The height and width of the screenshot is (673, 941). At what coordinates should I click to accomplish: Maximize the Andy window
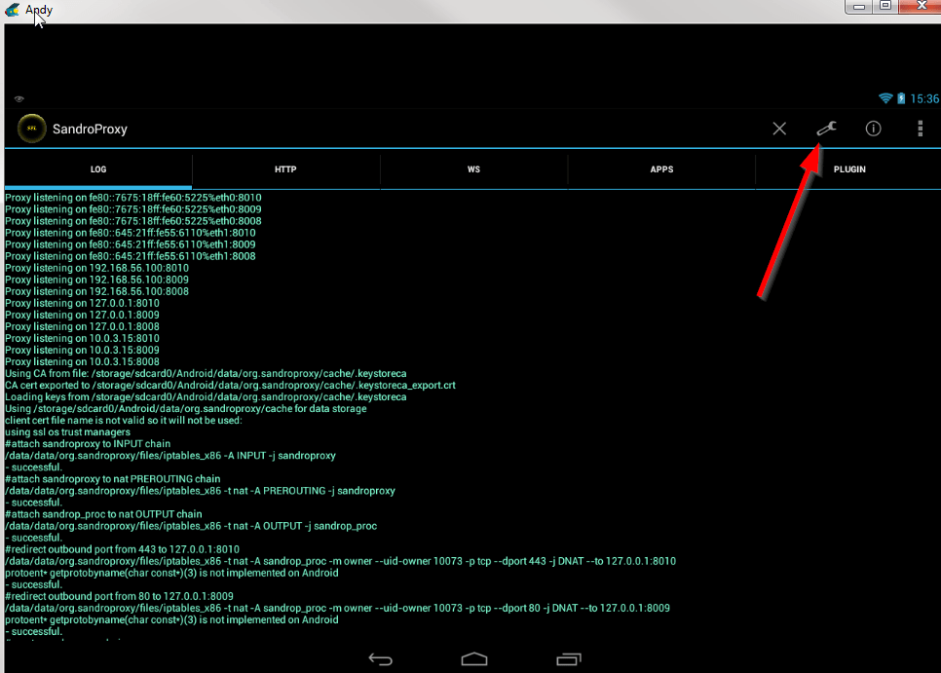(885, 7)
